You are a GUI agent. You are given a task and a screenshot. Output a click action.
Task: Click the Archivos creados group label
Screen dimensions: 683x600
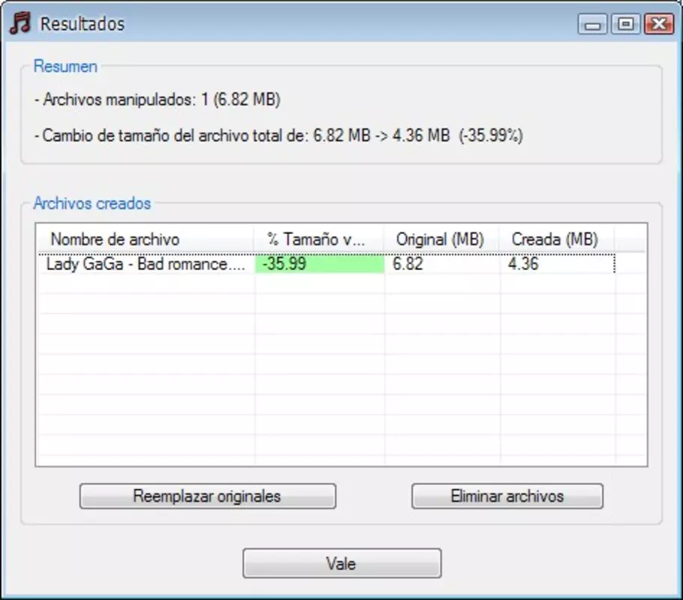coord(92,203)
